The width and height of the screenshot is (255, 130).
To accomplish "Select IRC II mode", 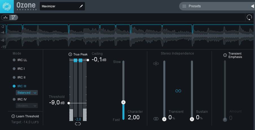I will click(x=19, y=77).
